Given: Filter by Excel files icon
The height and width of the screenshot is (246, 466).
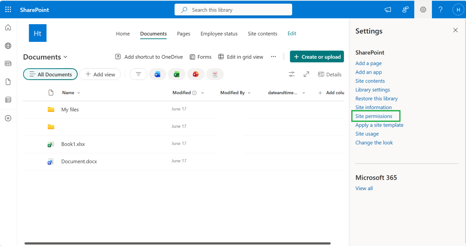Looking at the screenshot, I should [x=177, y=74].
